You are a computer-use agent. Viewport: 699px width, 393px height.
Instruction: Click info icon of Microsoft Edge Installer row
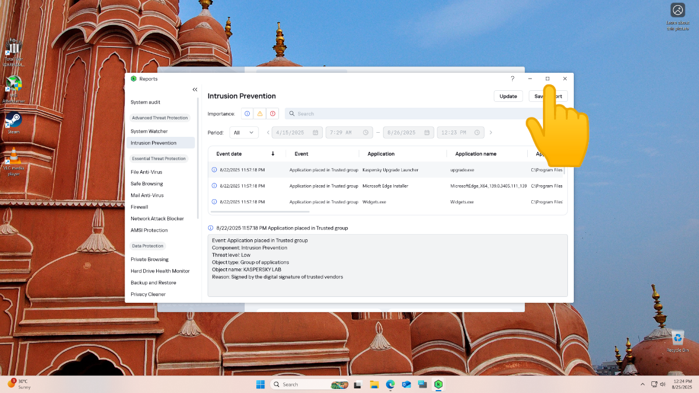(214, 186)
